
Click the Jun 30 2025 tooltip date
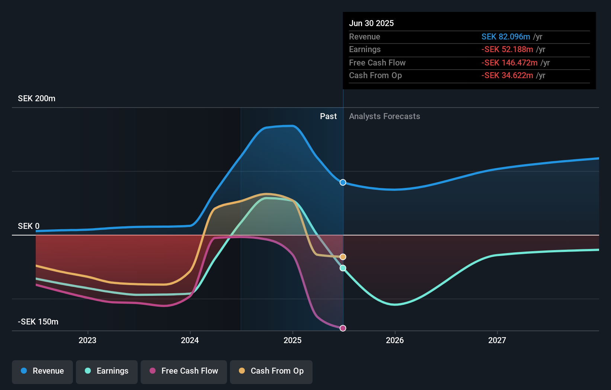click(x=371, y=23)
